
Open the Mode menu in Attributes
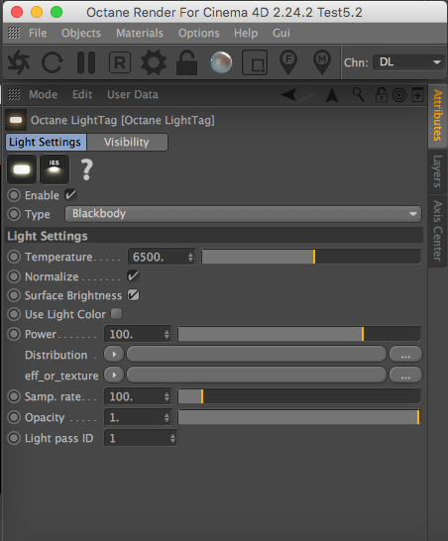(x=44, y=94)
